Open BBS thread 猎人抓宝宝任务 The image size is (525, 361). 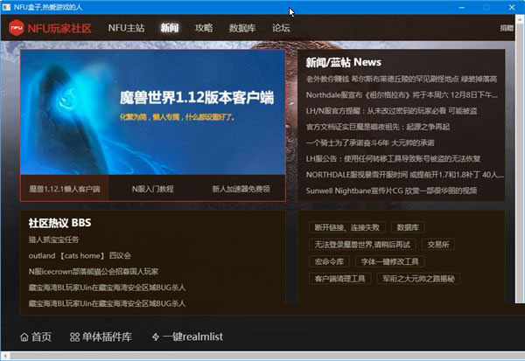click(x=53, y=240)
